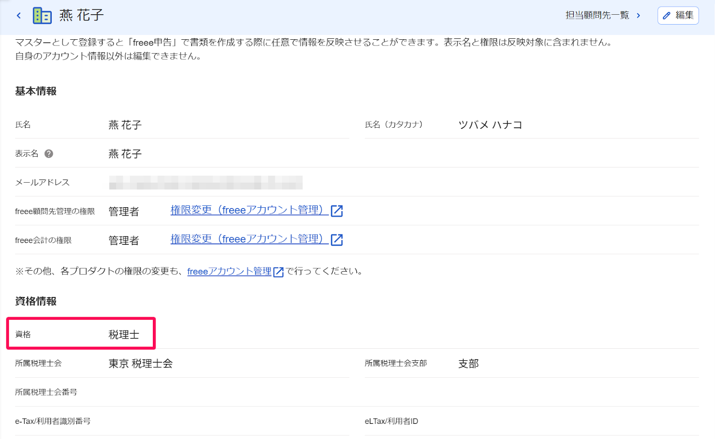Viewport: 715px width, 439px height.
Task: Click the 資格情報 section heading
Action: [x=36, y=301]
